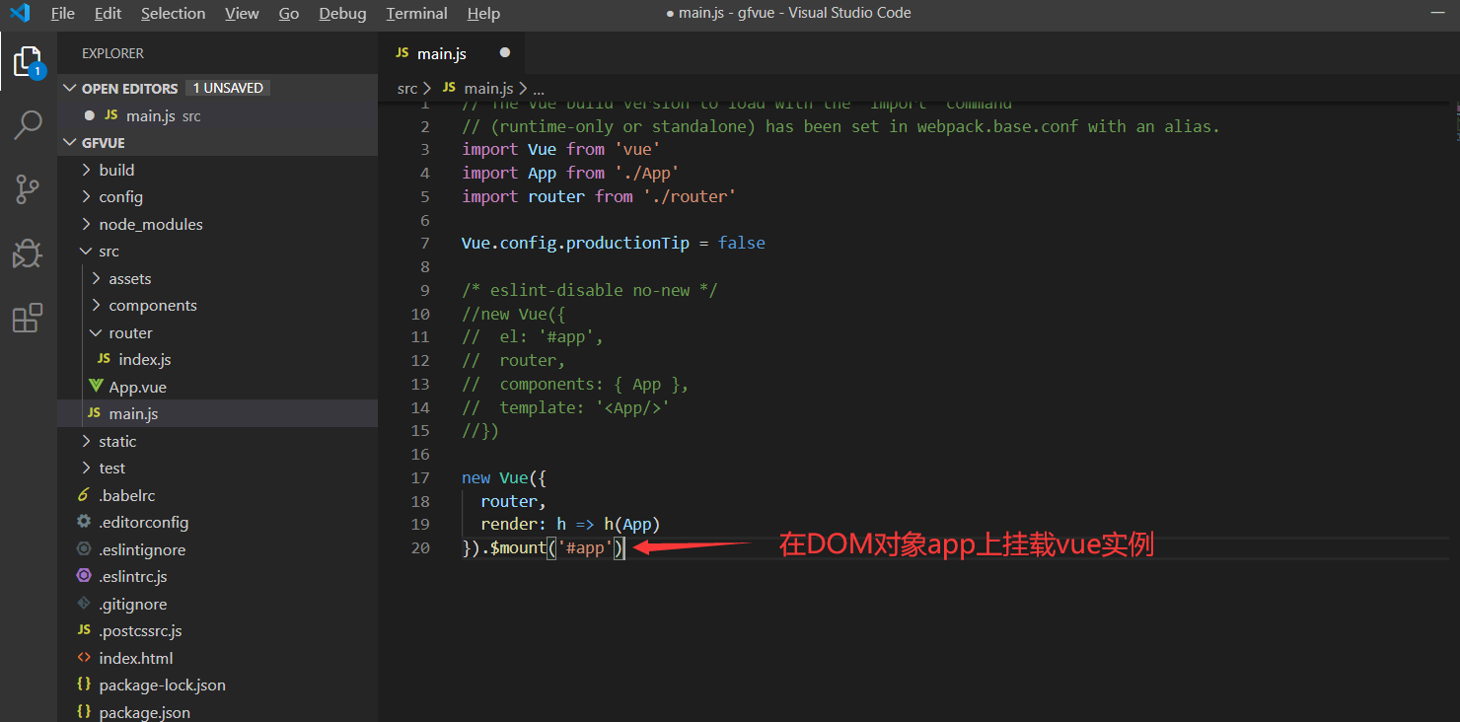The width and height of the screenshot is (1460, 722).
Task: Open the Debug menu
Action: 342,14
